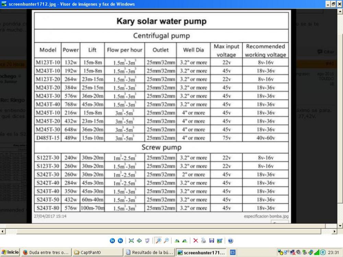This screenshot has width=343, height=257.
Task: Select the Zoom Out magnifier tool
Action: click(x=166, y=241)
